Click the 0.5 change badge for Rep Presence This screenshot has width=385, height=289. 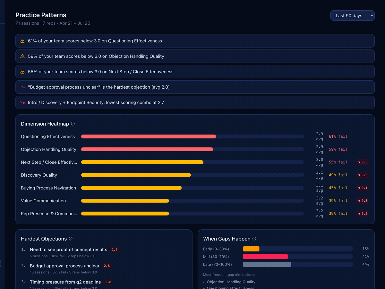(x=363, y=214)
